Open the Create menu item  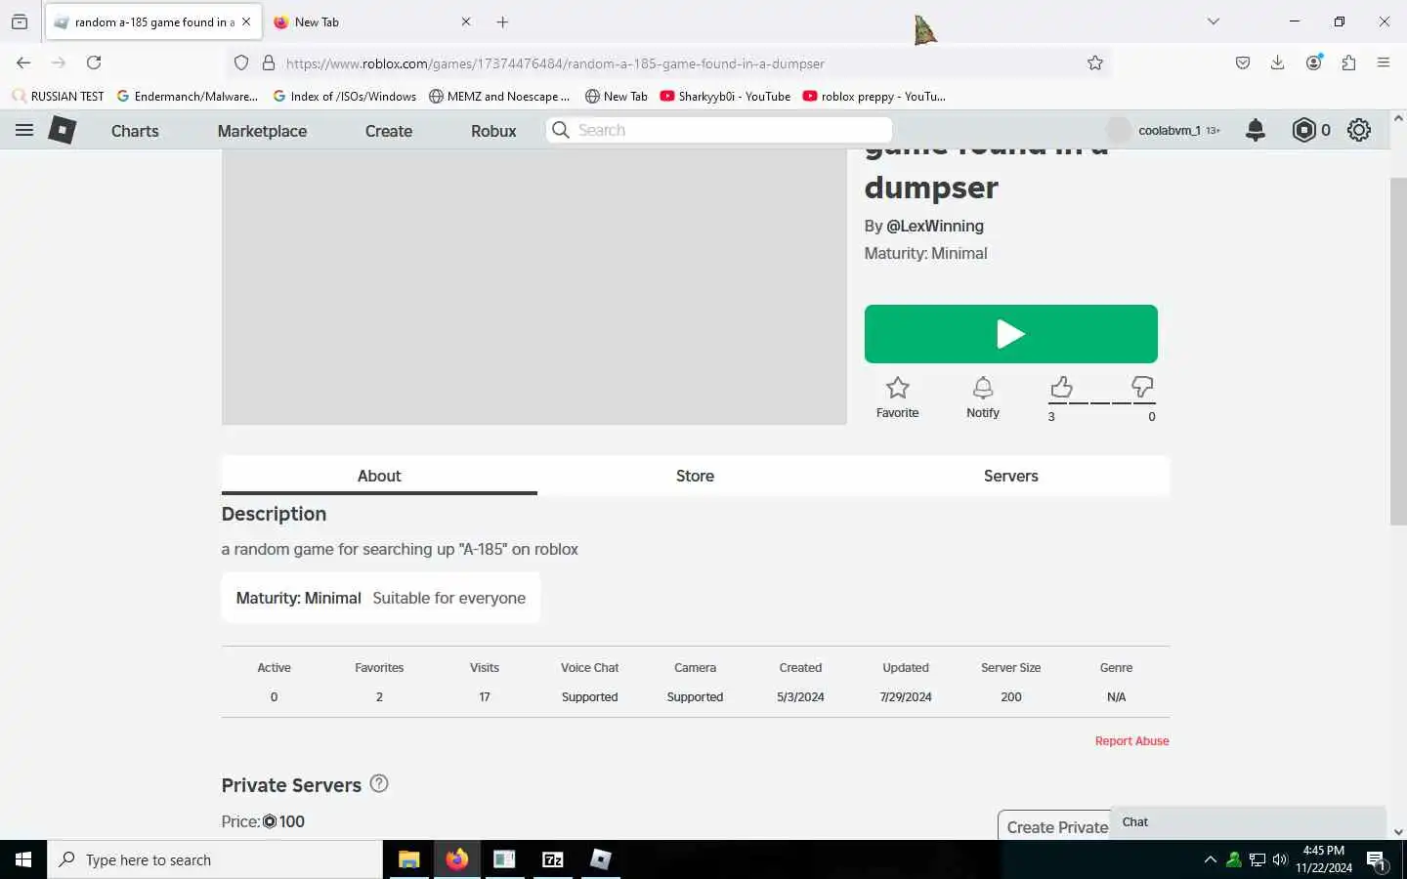389,131
